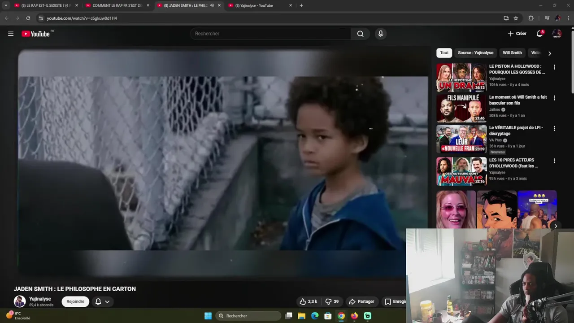
Task: Click the Yajinalyse channel avatar
Action: click(20, 301)
